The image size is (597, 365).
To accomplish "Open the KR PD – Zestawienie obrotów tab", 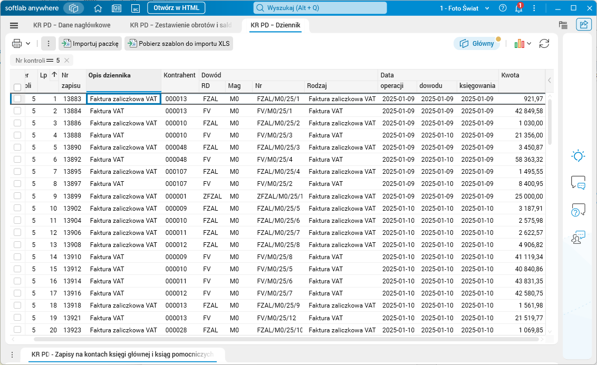I will [180, 25].
